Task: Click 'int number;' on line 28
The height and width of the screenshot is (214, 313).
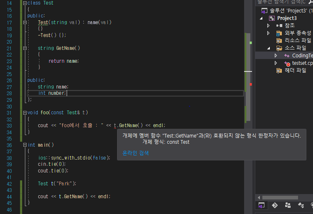Action: click(52, 93)
